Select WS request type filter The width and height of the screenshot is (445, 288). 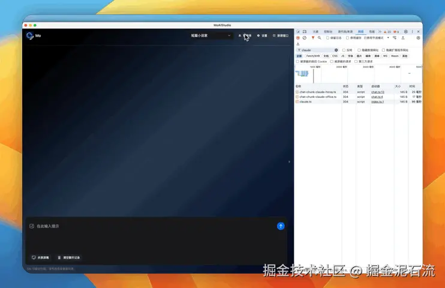(385, 56)
